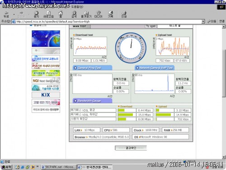This screenshot has height=170, width=226.
Task: Expand the address bar URL dropdown
Action: [203, 21]
